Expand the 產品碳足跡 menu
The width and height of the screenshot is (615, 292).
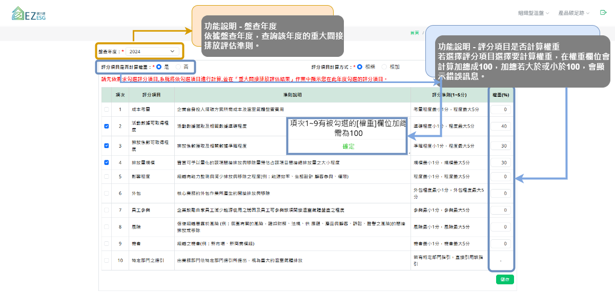click(573, 13)
